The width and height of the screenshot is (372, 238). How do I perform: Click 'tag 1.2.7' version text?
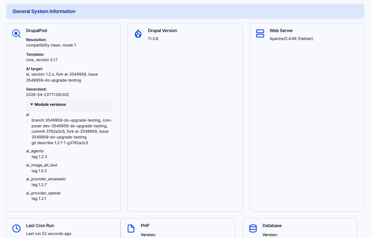click(39, 185)
